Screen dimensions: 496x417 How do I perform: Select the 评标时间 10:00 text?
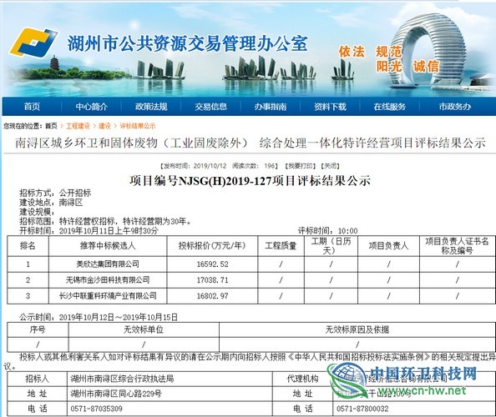coord(327,231)
